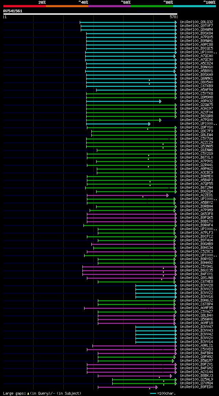Image resolution: width=219 pixels, height=396 pixels.
Task: Open hit UniRef100_B9SK84
Action: pos(196,33)
